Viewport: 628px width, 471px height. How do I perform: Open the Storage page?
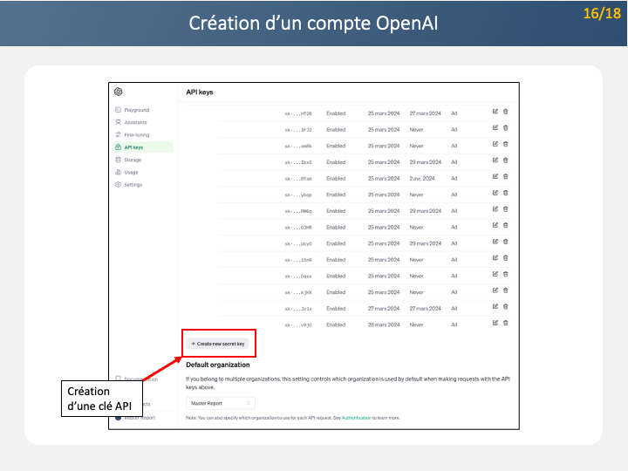(133, 160)
